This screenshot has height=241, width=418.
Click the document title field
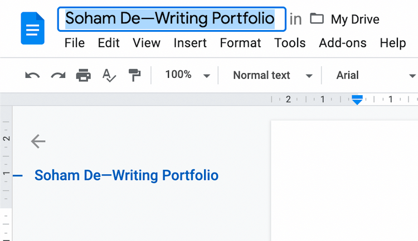172,19
